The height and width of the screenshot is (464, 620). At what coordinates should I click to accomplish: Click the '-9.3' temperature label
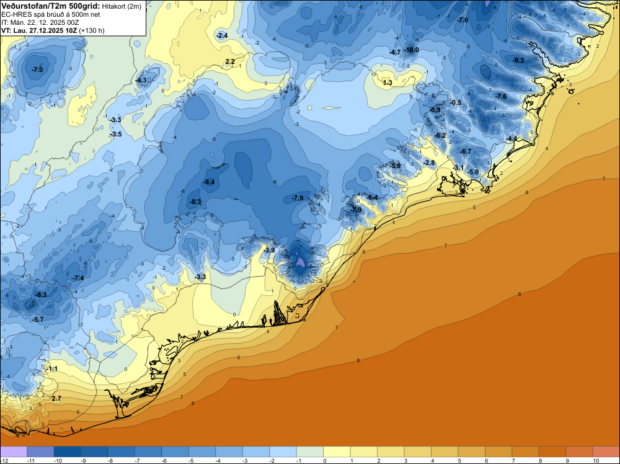518,60
